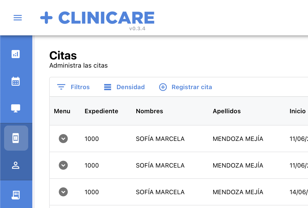The width and height of the screenshot is (308, 208).
Task: Click the receipt icon at sidebar bottom
Action: [x=16, y=194]
